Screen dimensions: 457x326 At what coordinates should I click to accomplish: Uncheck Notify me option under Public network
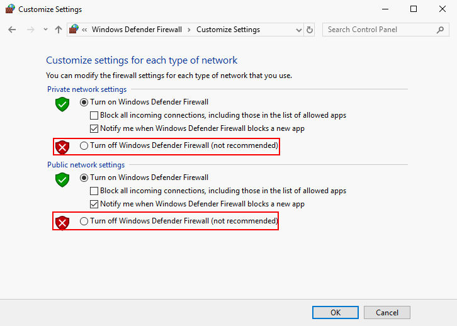pos(94,205)
